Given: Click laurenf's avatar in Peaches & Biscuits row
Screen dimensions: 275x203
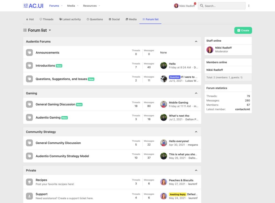Looking at the screenshot, I should [163, 182].
